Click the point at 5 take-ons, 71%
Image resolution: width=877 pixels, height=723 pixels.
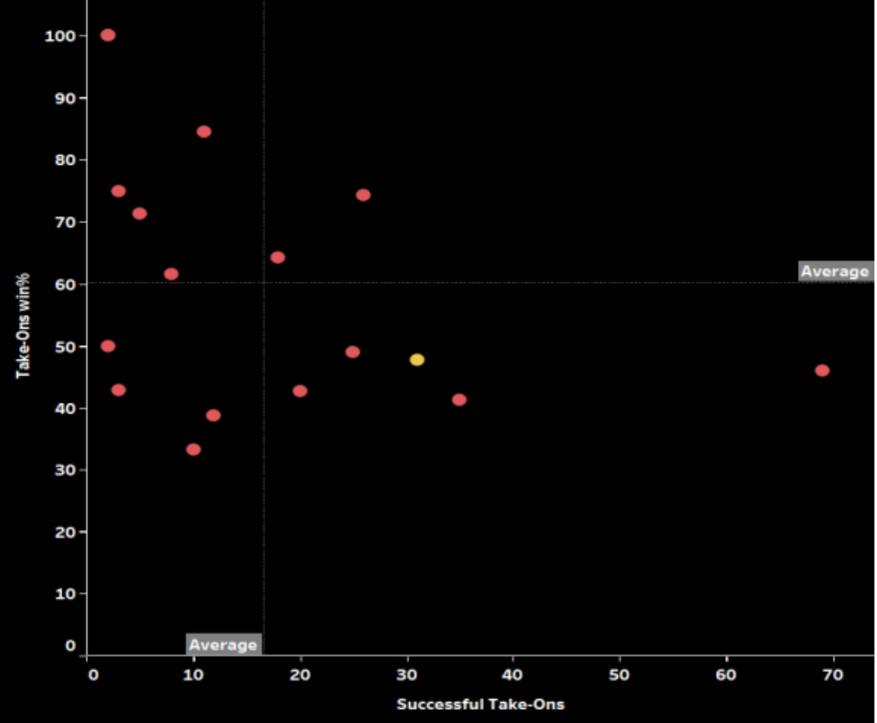[139, 214]
